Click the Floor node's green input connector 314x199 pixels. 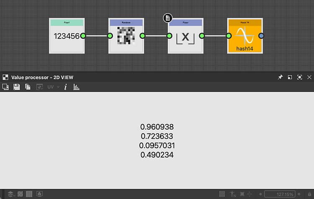click(169, 36)
